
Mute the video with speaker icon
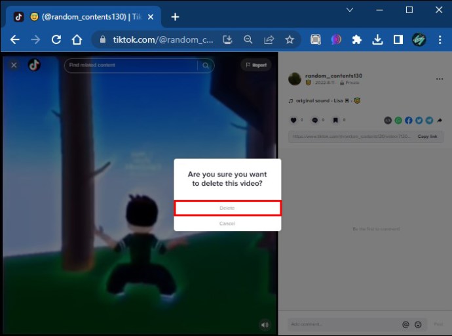265,325
